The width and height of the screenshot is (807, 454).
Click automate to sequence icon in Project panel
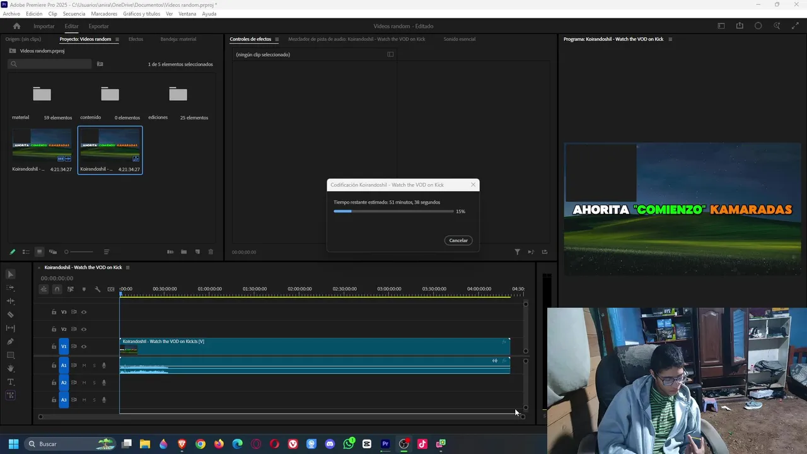pyautogui.click(x=170, y=252)
